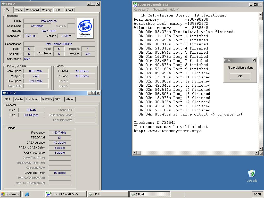Select Mainboard tab in top CPU-Z window
The height and width of the screenshot is (198, 264).
32,10
